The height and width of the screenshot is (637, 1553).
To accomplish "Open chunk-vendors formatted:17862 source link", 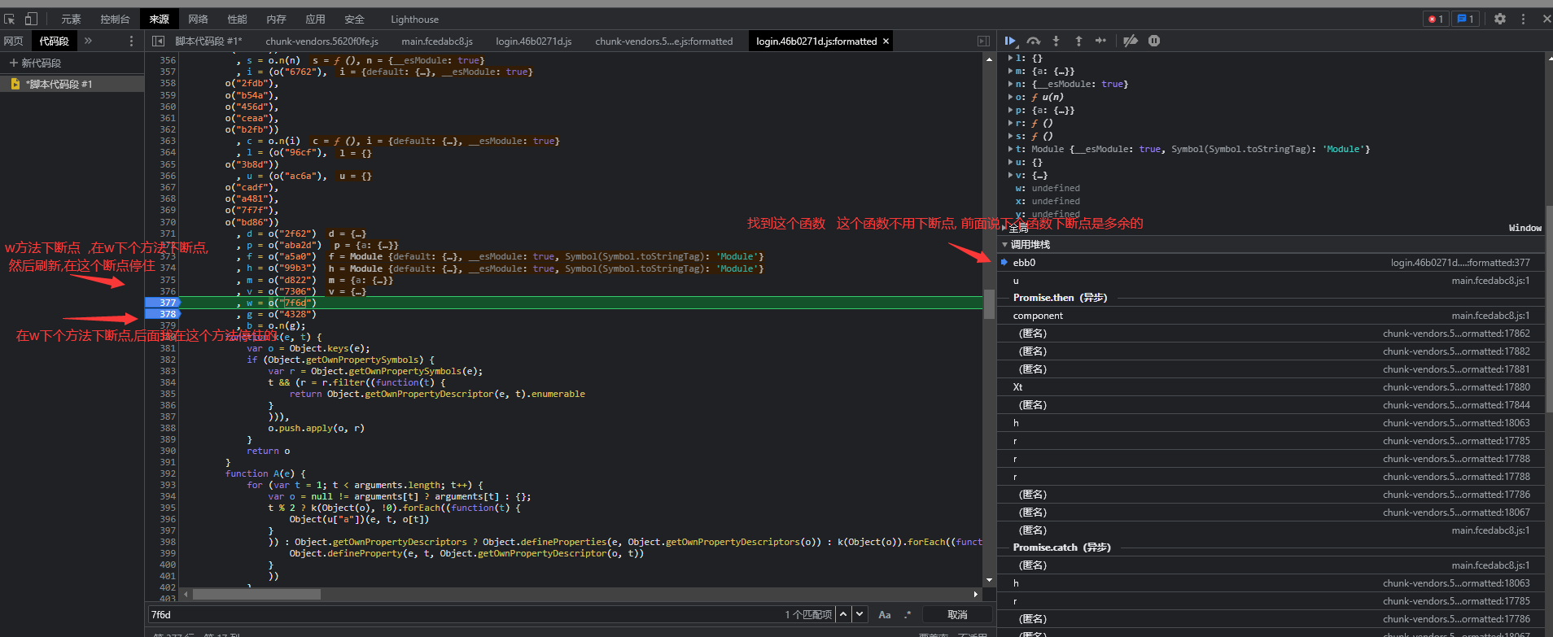I will (x=1456, y=334).
